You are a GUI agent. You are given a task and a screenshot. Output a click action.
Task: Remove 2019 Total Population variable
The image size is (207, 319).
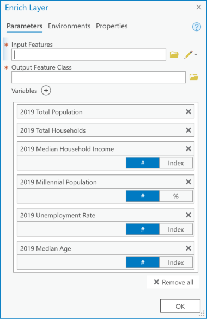[x=188, y=112]
